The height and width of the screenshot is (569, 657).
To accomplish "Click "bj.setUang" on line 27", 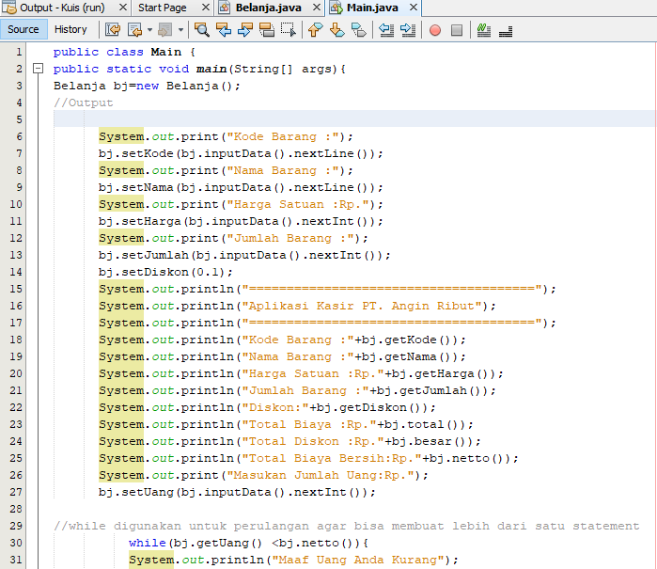I will pyautogui.click(x=136, y=492).
